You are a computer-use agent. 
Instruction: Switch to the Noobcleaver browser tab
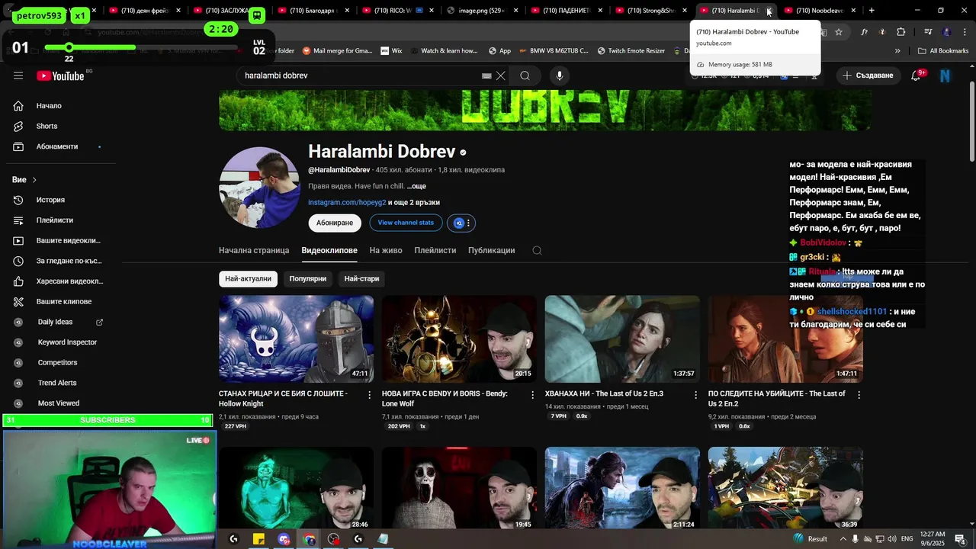[x=819, y=11]
